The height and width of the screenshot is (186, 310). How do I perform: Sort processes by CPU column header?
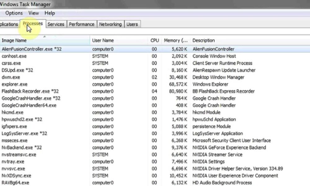(155, 40)
